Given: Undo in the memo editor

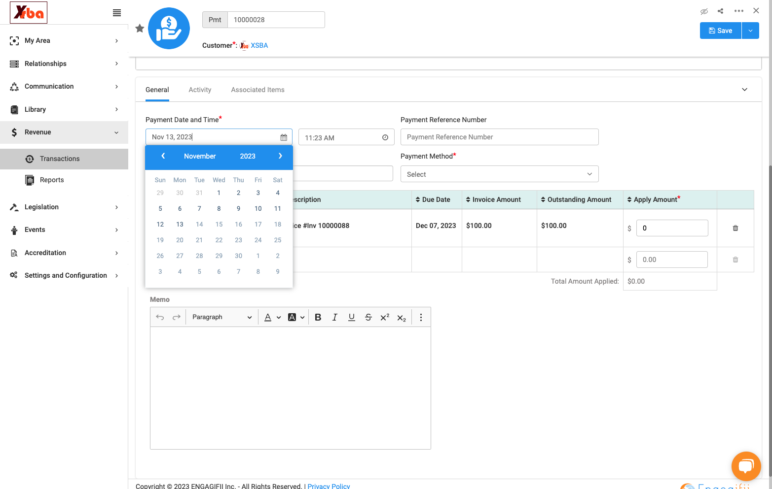Looking at the screenshot, I should click(x=160, y=317).
